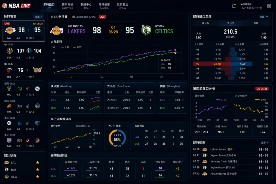Switch to the 即時盤口 LIVE tab
Viewport: 276px width, 184px height.
49,6
